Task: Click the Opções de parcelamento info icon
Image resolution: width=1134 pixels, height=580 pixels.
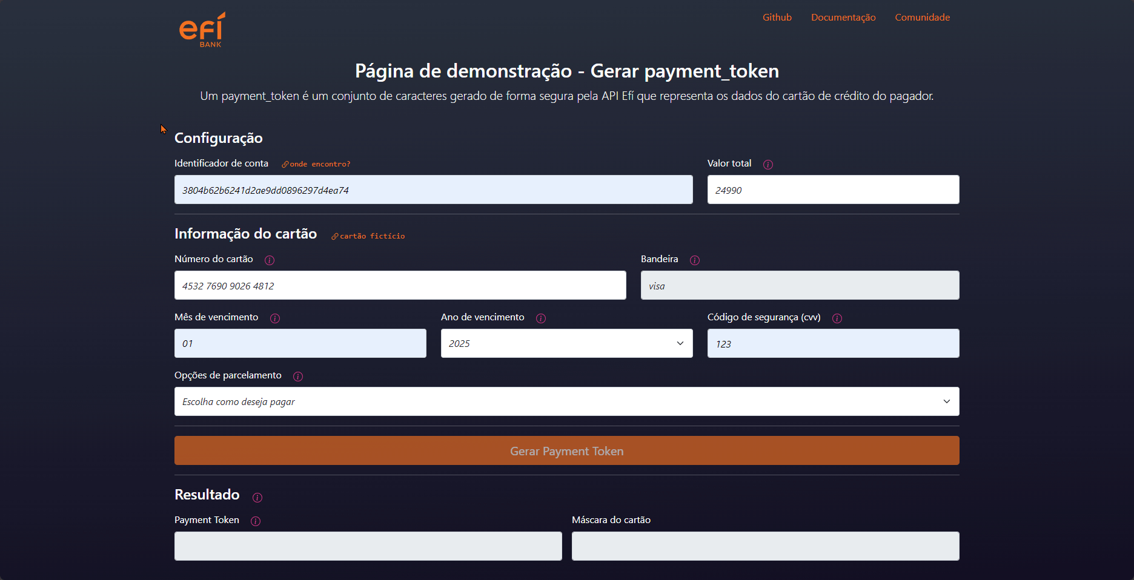Action: click(298, 377)
